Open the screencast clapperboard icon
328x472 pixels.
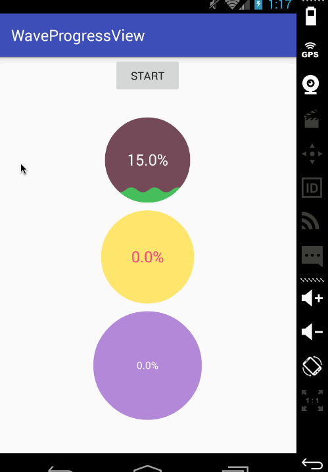pos(312,118)
